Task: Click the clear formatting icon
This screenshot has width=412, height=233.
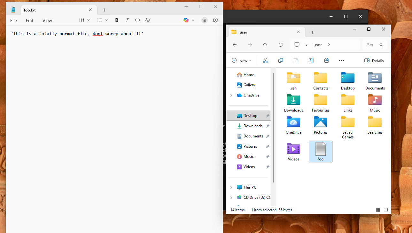Action: 148,20
